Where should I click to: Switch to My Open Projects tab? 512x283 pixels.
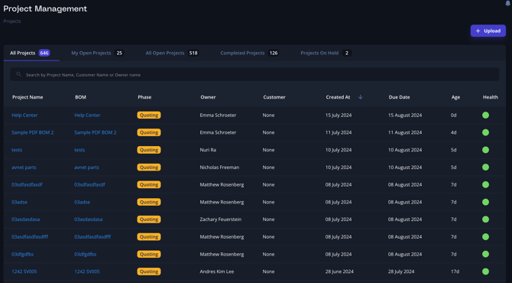point(97,53)
